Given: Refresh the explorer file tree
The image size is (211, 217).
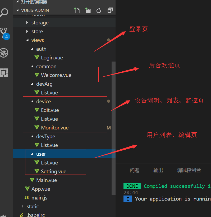Looking at the screenshot, I should coord(99,10).
